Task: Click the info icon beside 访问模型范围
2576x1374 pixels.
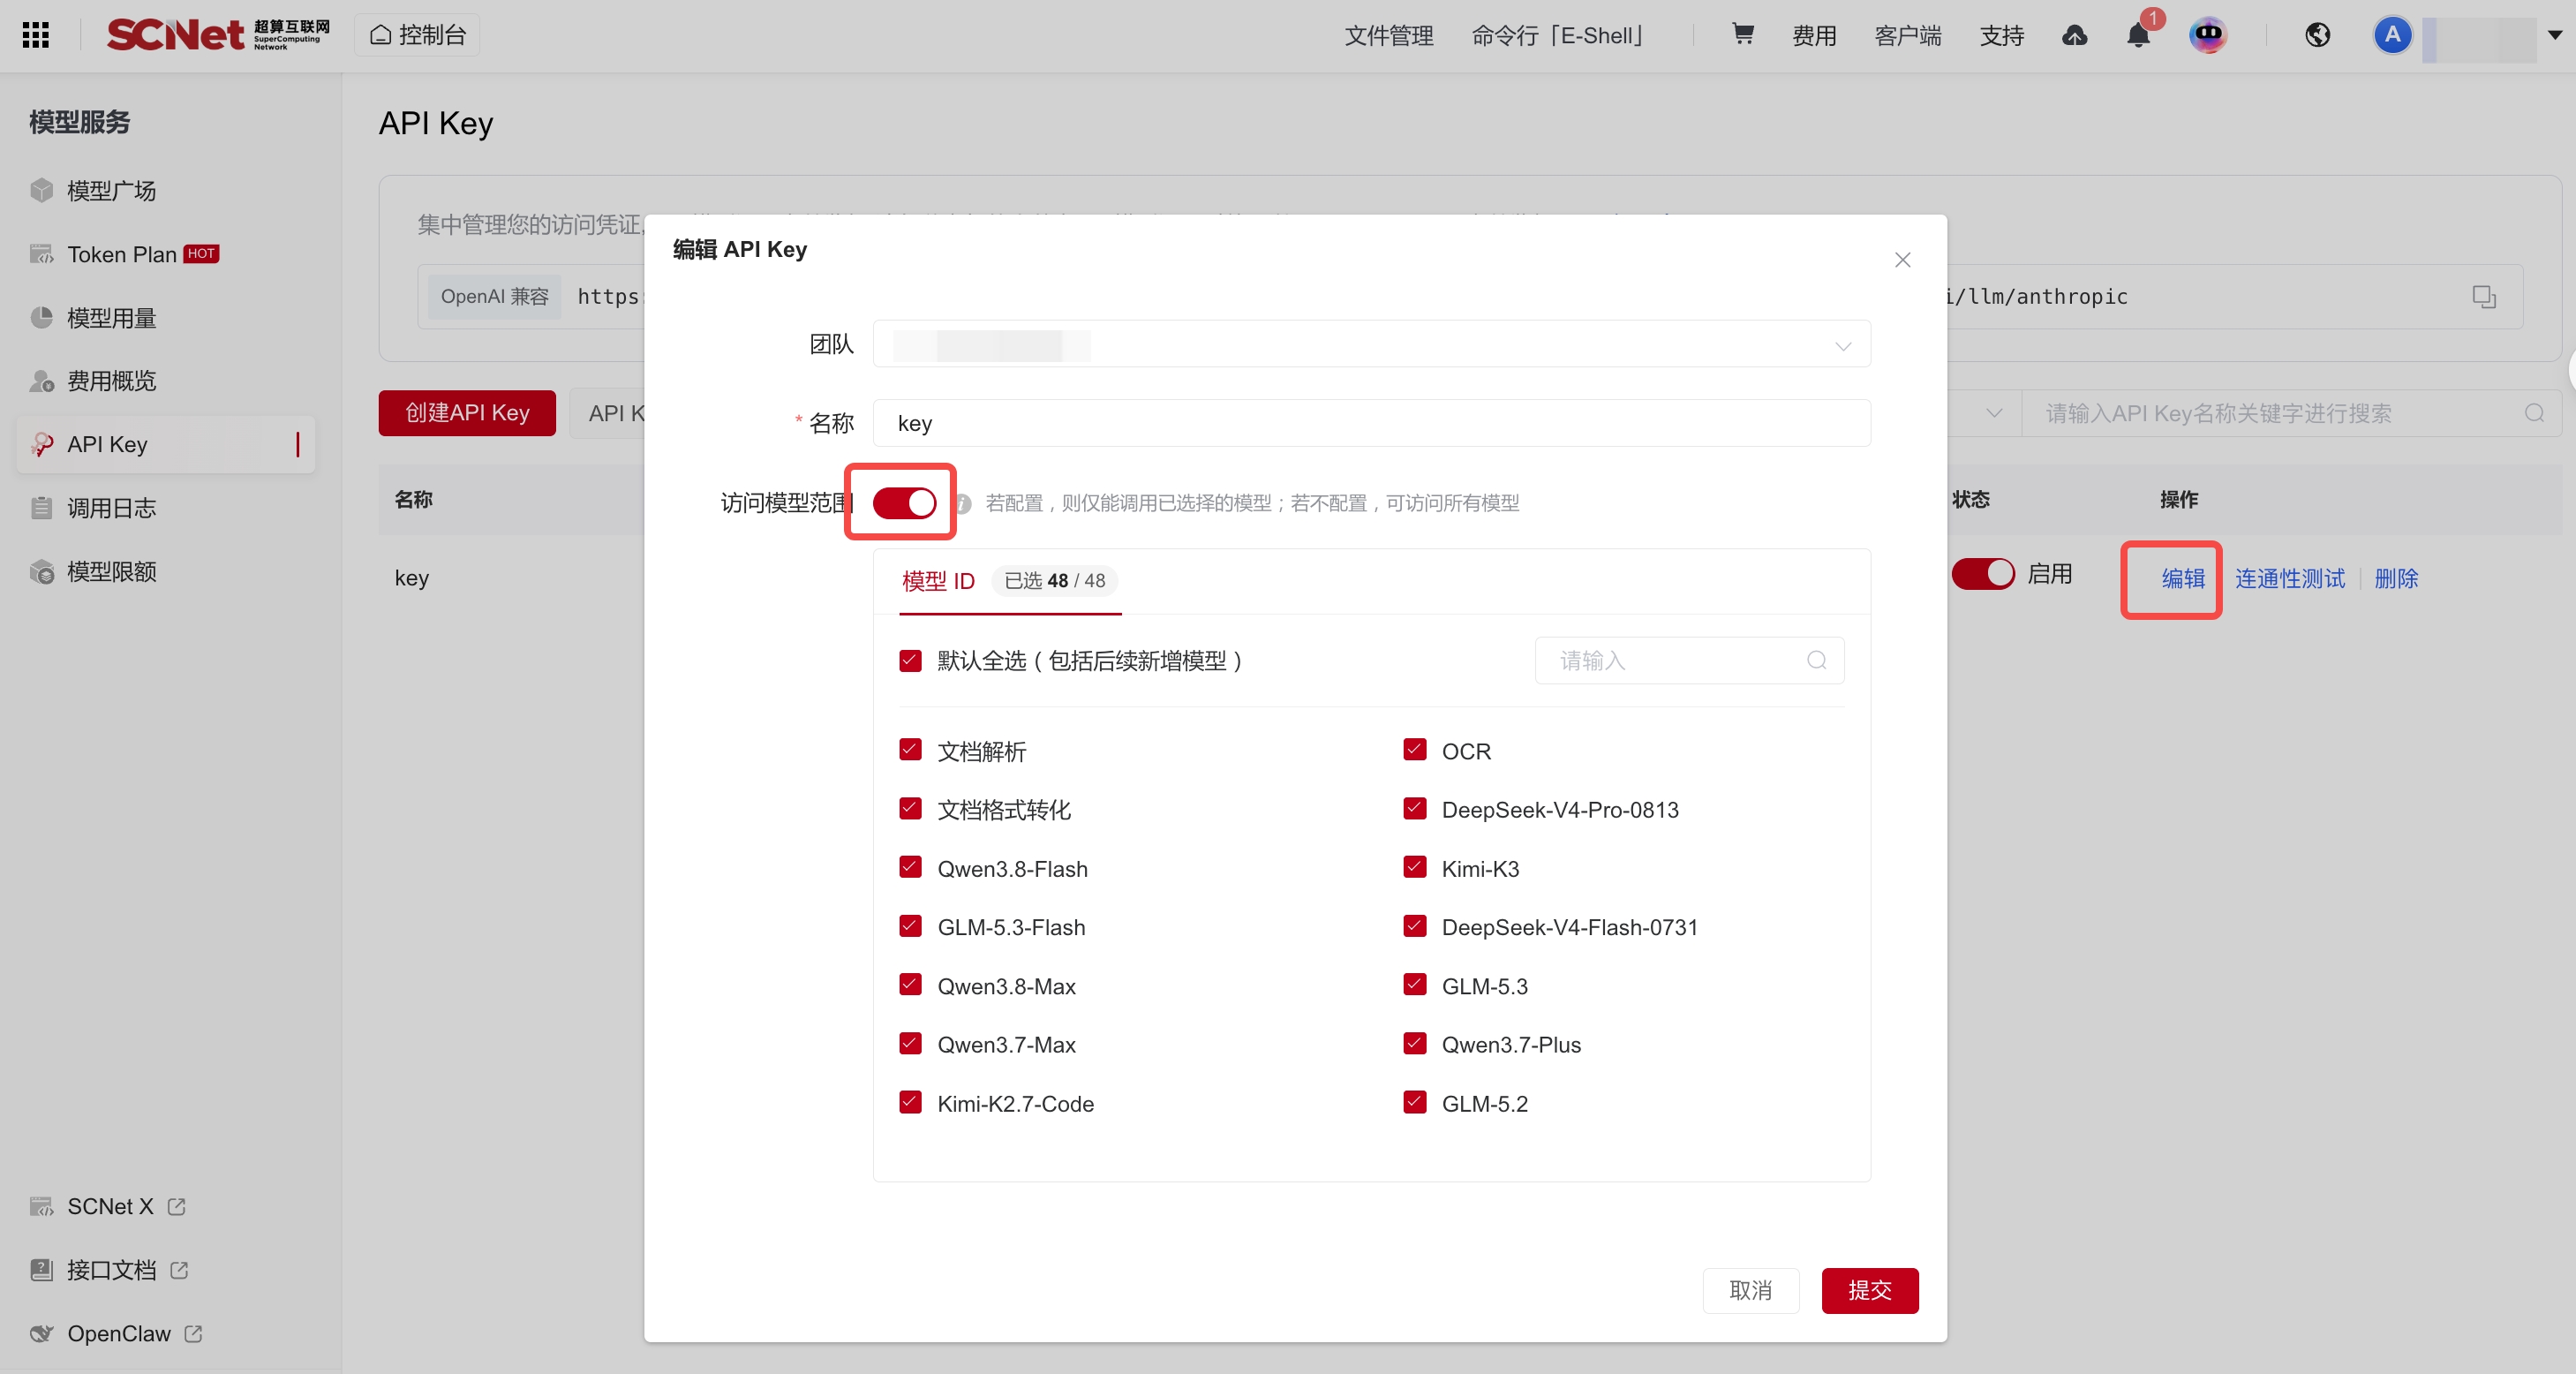Action: [x=963, y=503]
